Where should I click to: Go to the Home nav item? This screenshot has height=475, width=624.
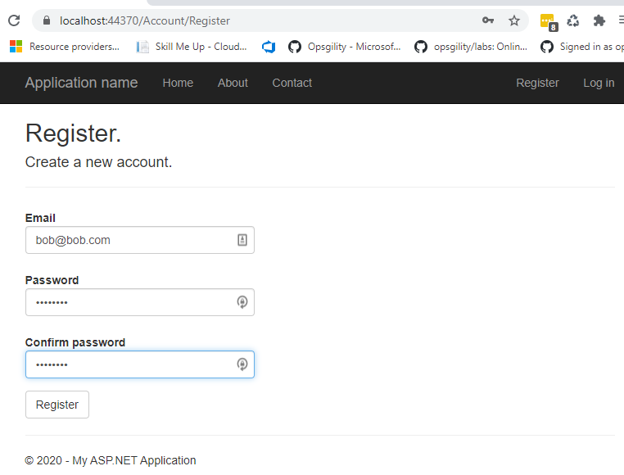pos(178,83)
